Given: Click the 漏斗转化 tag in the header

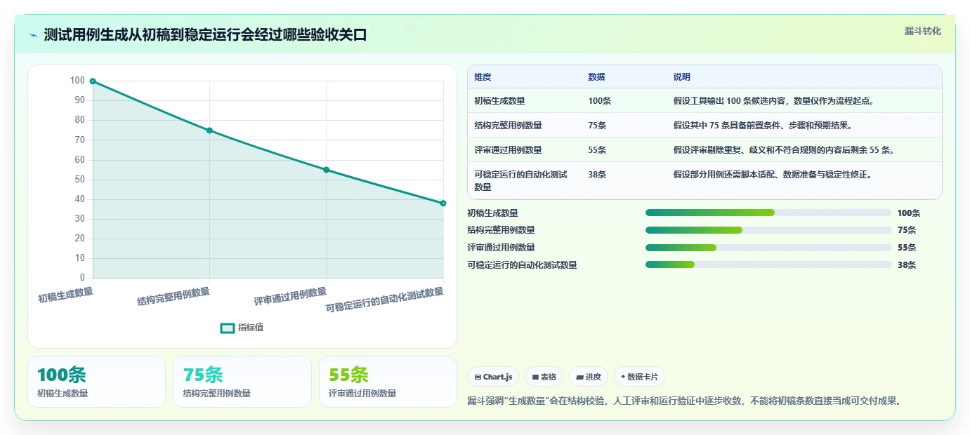Looking at the screenshot, I should 922,31.
